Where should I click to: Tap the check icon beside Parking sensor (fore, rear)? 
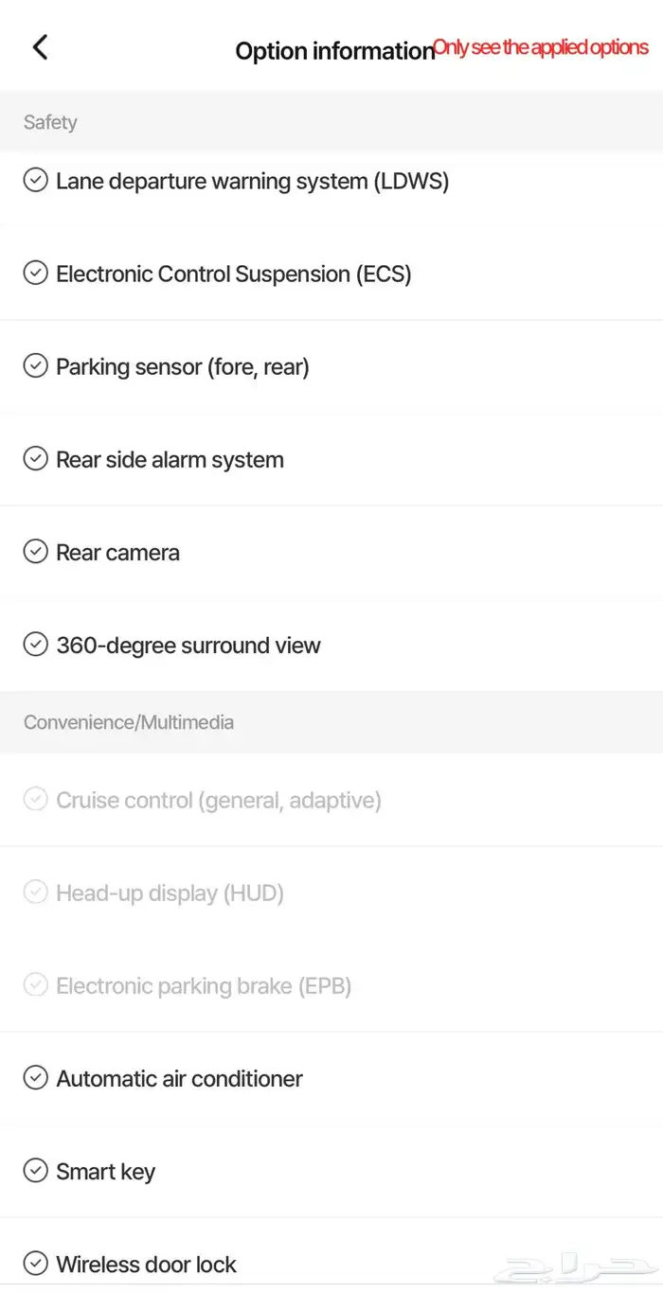pyautogui.click(x=35, y=365)
